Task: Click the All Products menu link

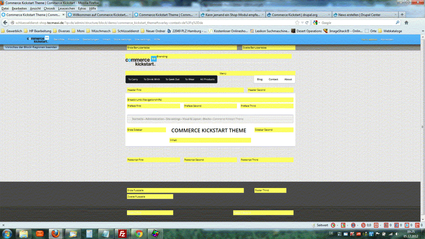Action: tap(207, 79)
